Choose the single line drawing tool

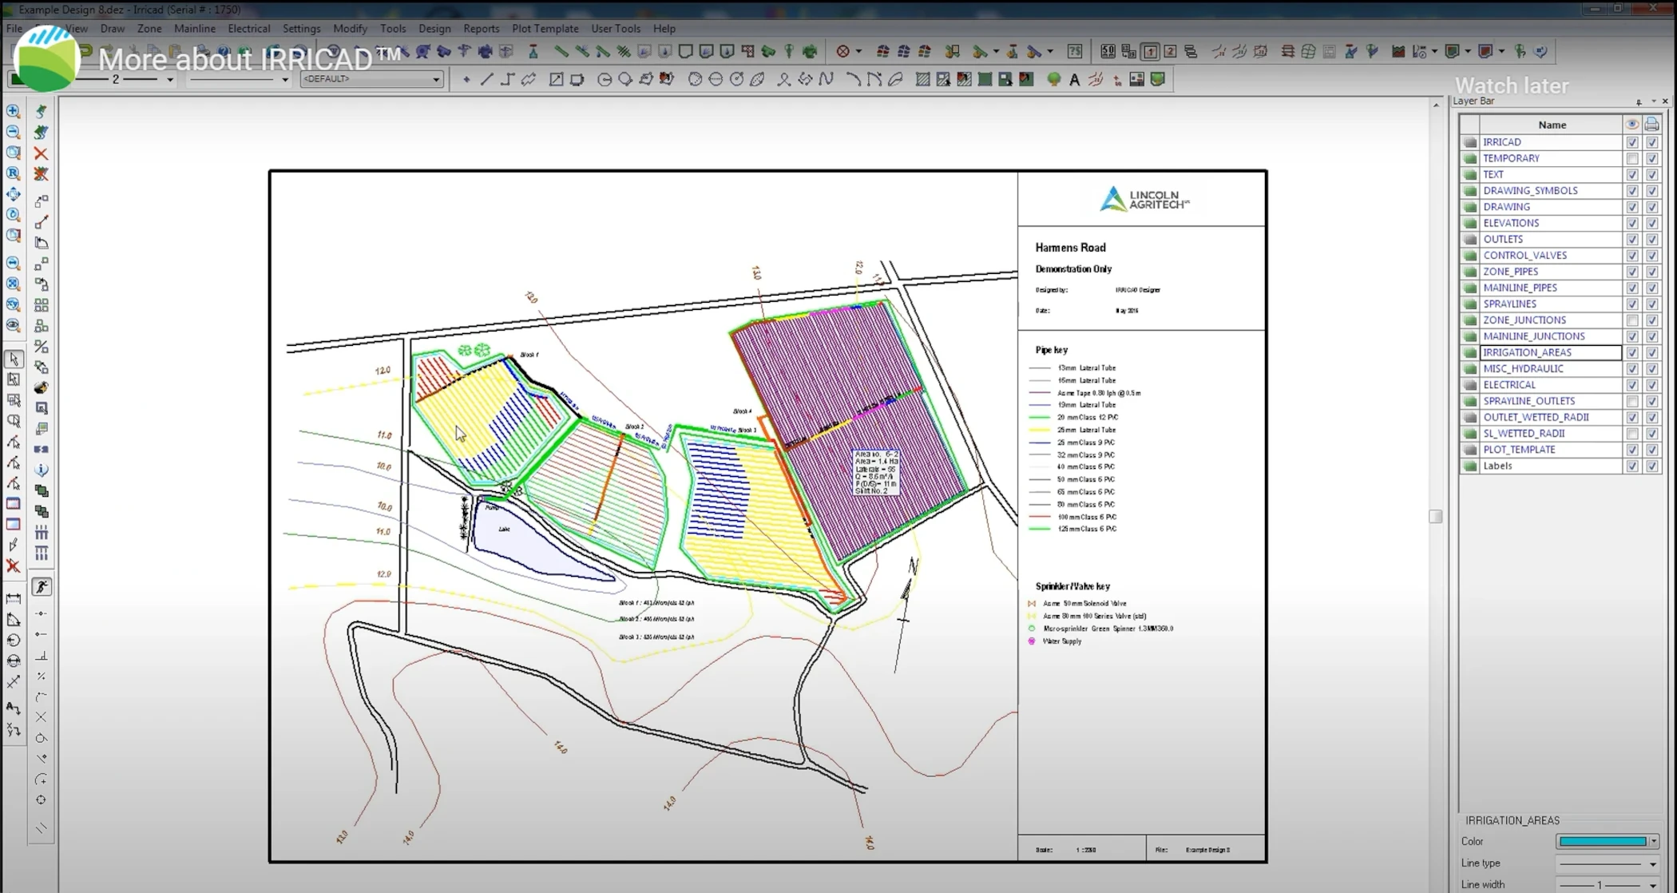click(x=486, y=79)
